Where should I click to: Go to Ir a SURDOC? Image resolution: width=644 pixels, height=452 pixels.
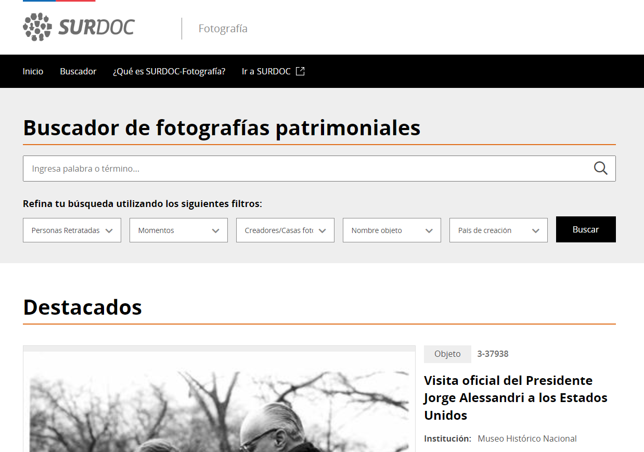(x=267, y=71)
